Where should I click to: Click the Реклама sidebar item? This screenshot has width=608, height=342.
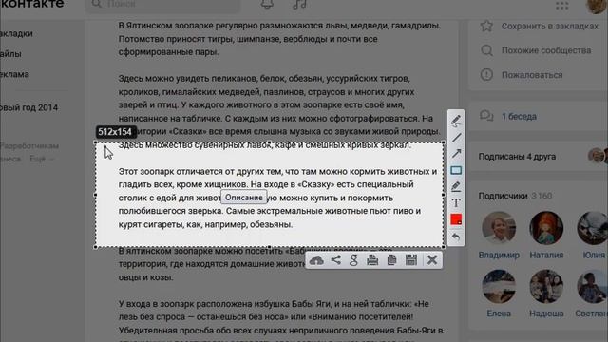pyautogui.click(x=14, y=74)
